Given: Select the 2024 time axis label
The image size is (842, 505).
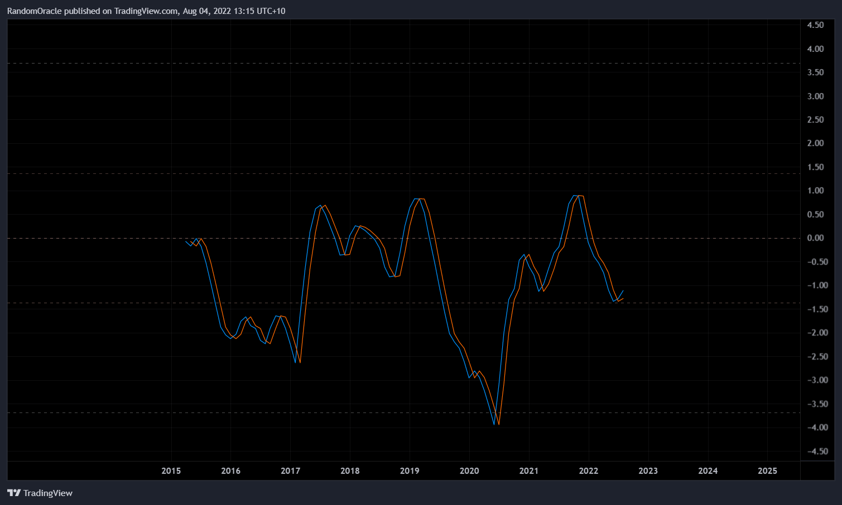Looking at the screenshot, I should click(x=708, y=471).
